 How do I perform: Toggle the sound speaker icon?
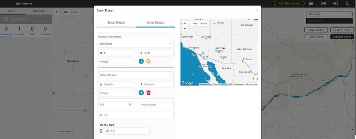point(336,3)
